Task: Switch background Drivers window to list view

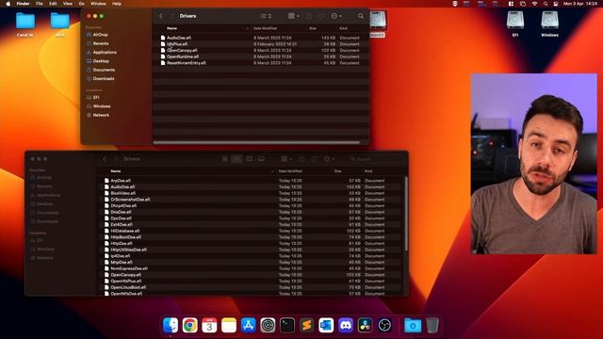Action: click(236, 159)
